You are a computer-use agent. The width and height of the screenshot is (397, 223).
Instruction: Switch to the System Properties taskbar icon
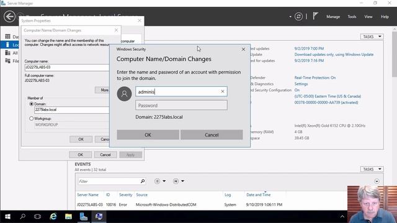(99, 216)
